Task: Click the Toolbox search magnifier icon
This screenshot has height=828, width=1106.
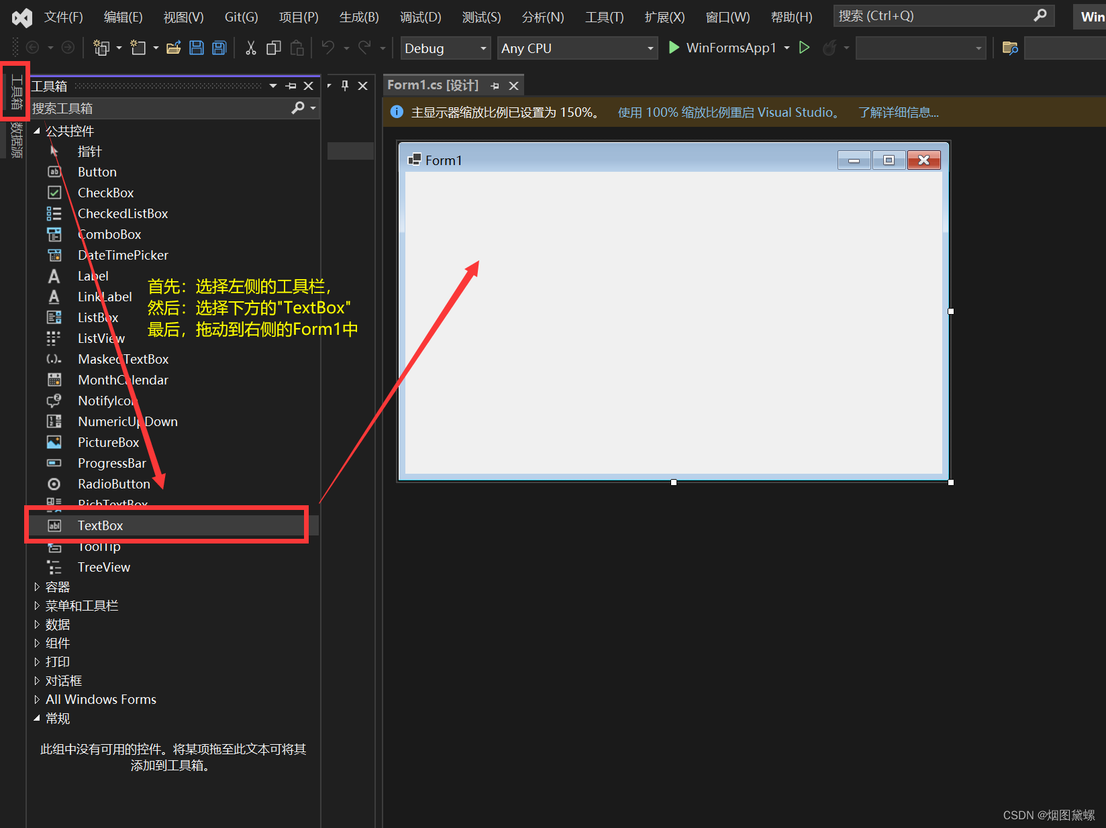Action: point(299,108)
